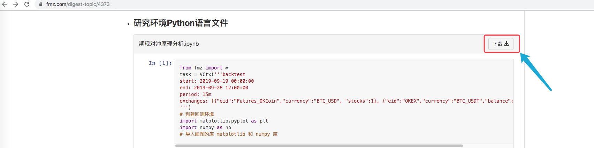Screen dimensions: 594x148
Task: Click the browser back arrow
Action: 5,4
